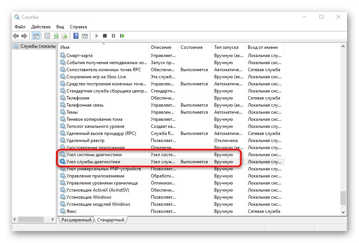Click the Refresh toolbar icon
This screenshot has width=359, height=243.
tap(56, 36)
